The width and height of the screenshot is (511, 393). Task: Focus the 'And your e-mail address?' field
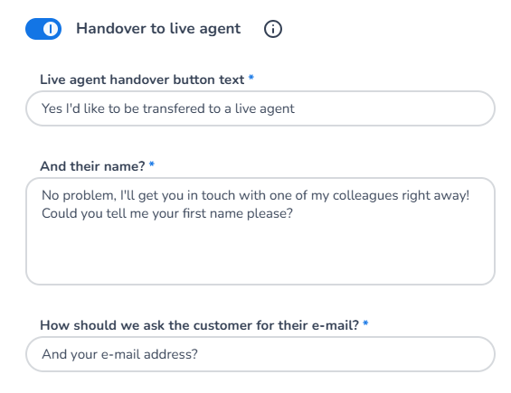tap(260, 354)
